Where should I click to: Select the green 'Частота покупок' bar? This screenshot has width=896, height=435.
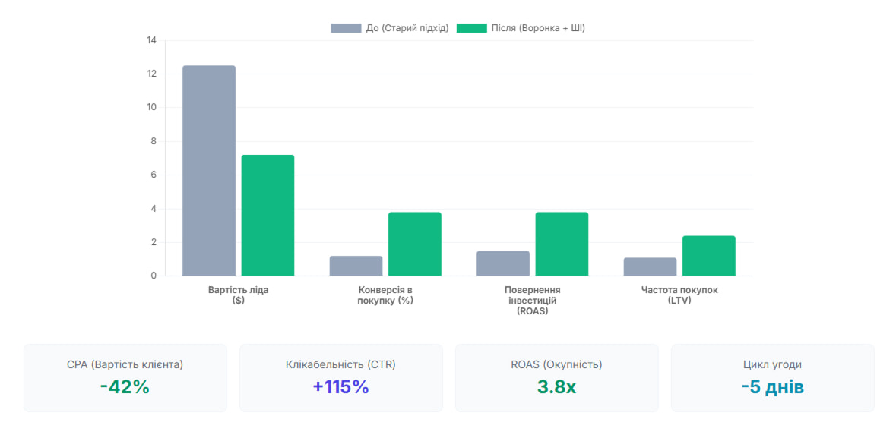[x=708, y=256]
